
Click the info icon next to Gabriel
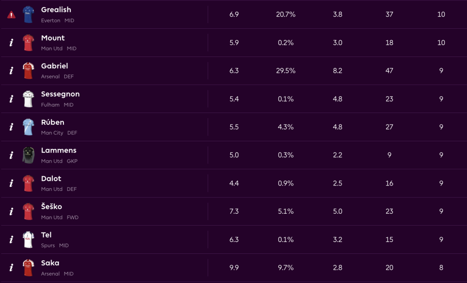coord(11,71)
